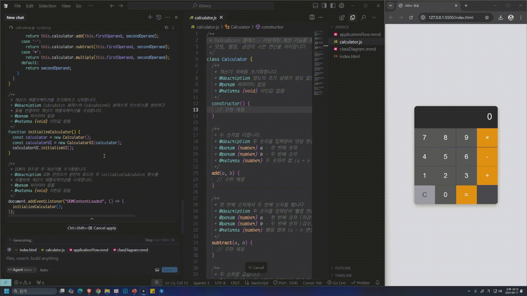
Task: Open the Selection menu
Action: tap(47, 6)
